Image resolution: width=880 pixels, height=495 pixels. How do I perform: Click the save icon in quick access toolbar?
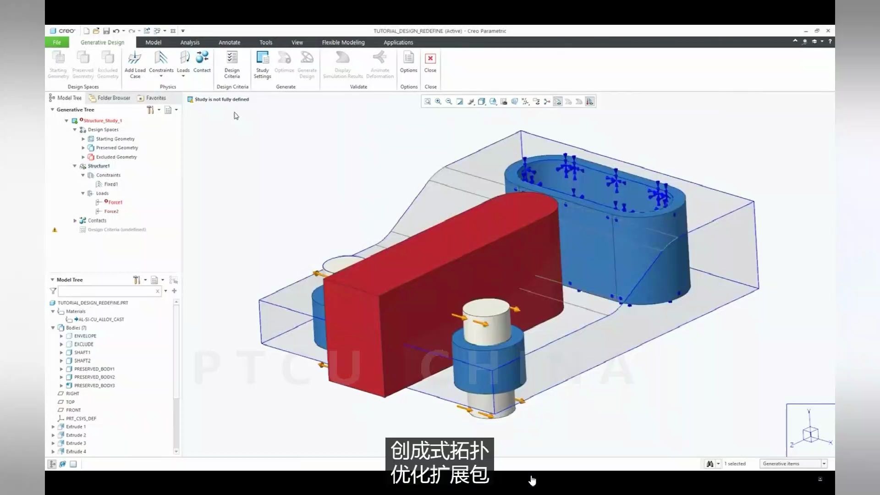106,31
